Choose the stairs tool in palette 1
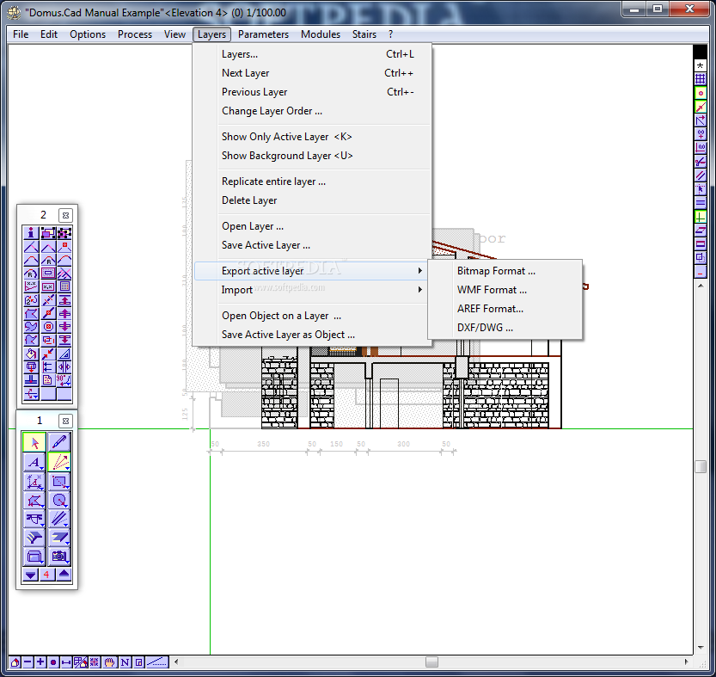The image size is (716, 677). pos(34,537)
